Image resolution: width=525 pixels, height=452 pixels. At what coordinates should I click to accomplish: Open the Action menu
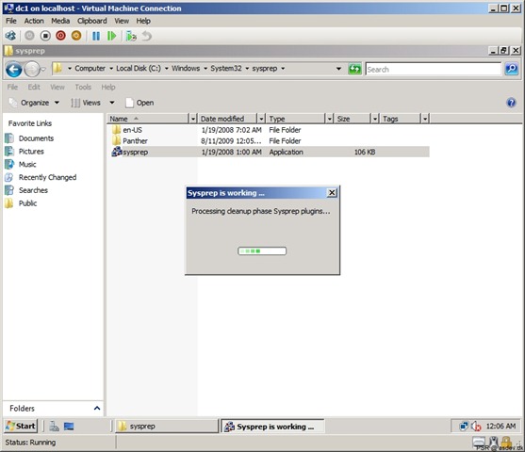coord(34,21)
